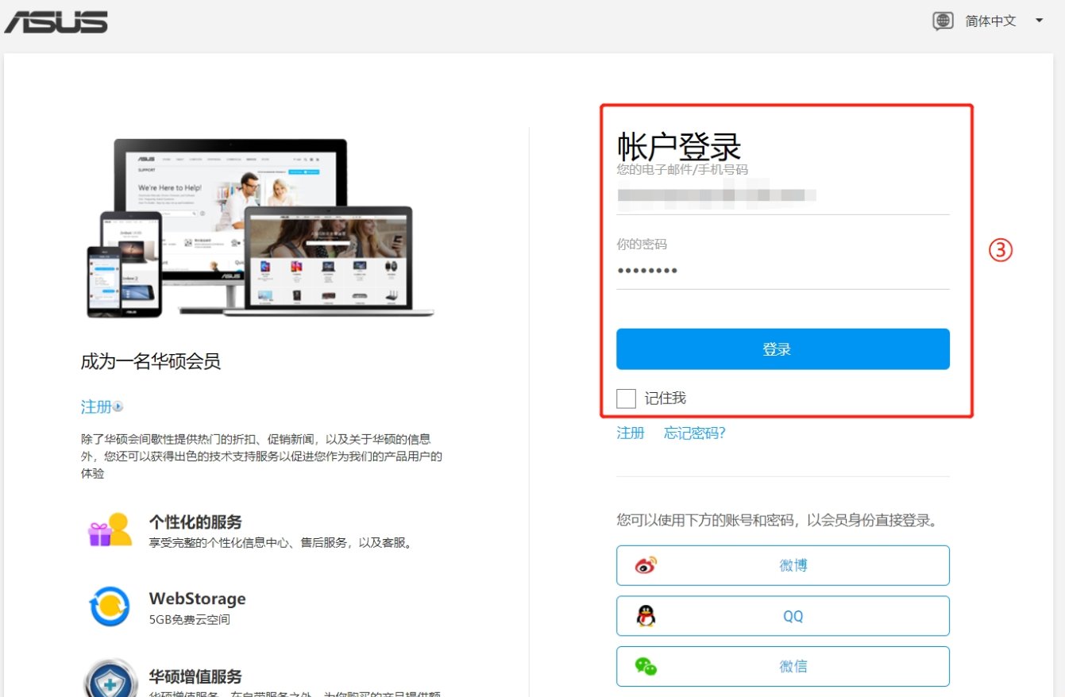
Task: Click the globe language icon
Action: point(943,20)
